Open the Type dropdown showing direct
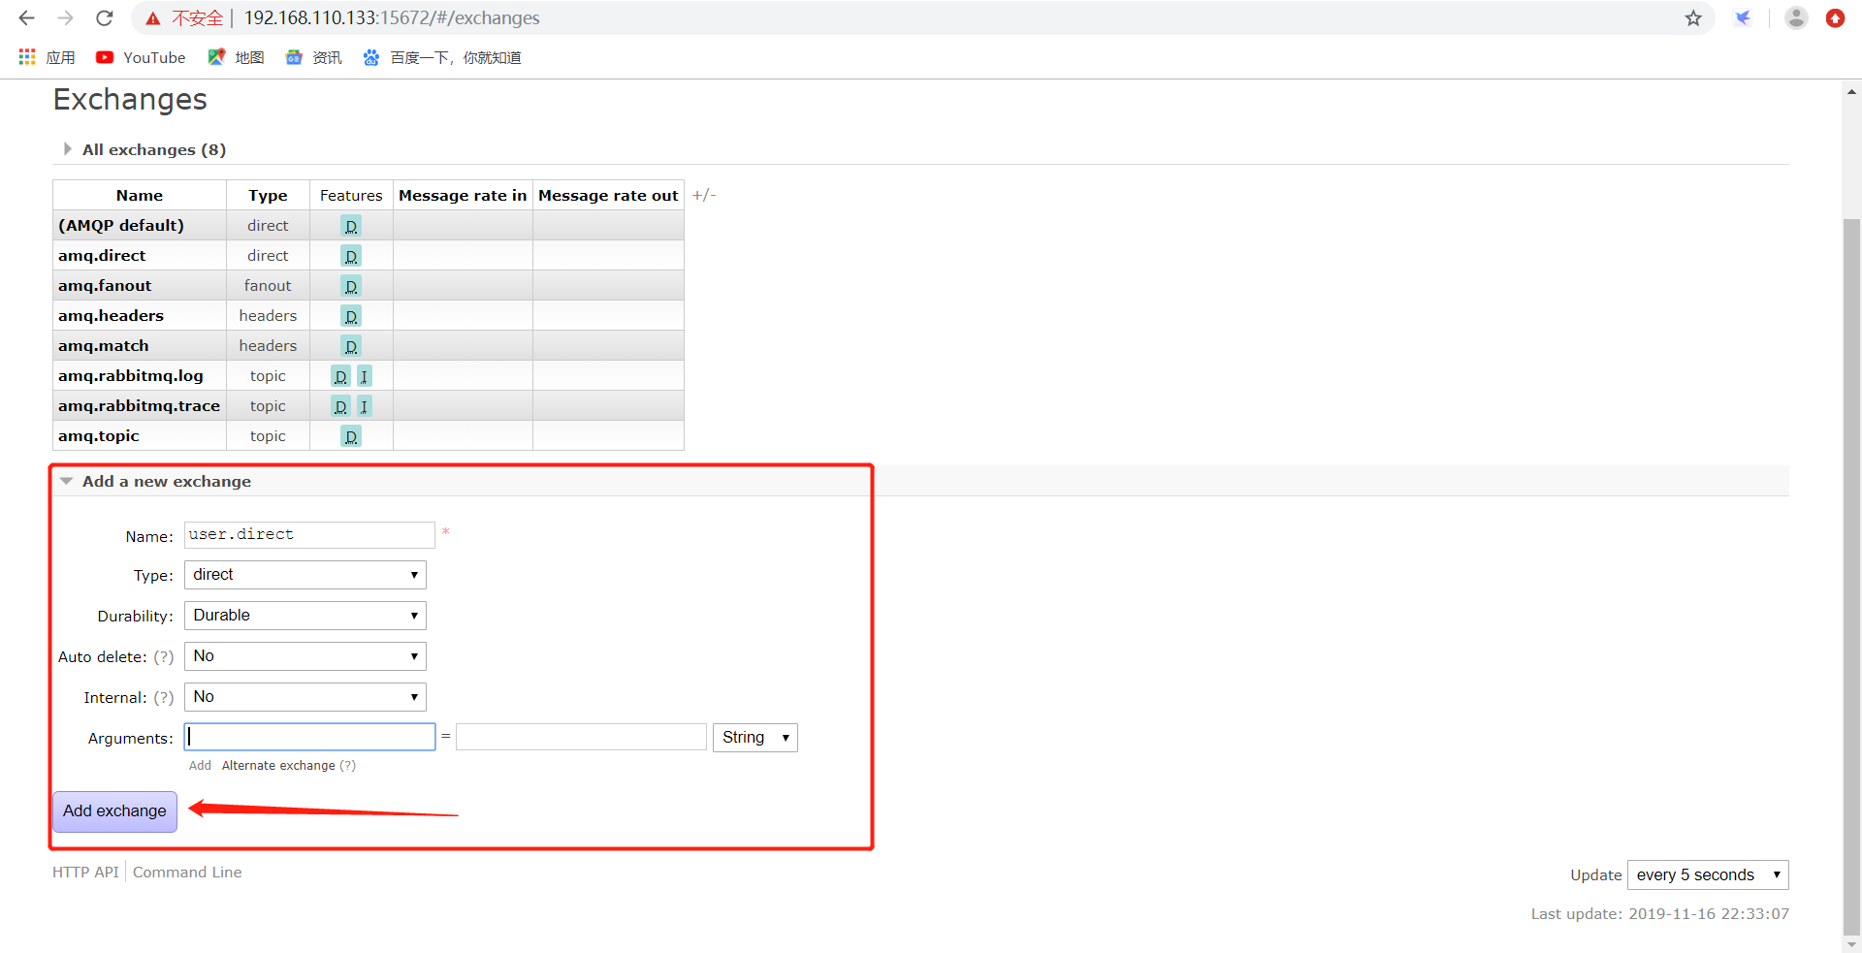1862x953 pixels. click(305, 575)
